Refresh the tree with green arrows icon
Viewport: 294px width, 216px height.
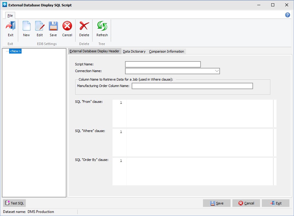point(102,26)
